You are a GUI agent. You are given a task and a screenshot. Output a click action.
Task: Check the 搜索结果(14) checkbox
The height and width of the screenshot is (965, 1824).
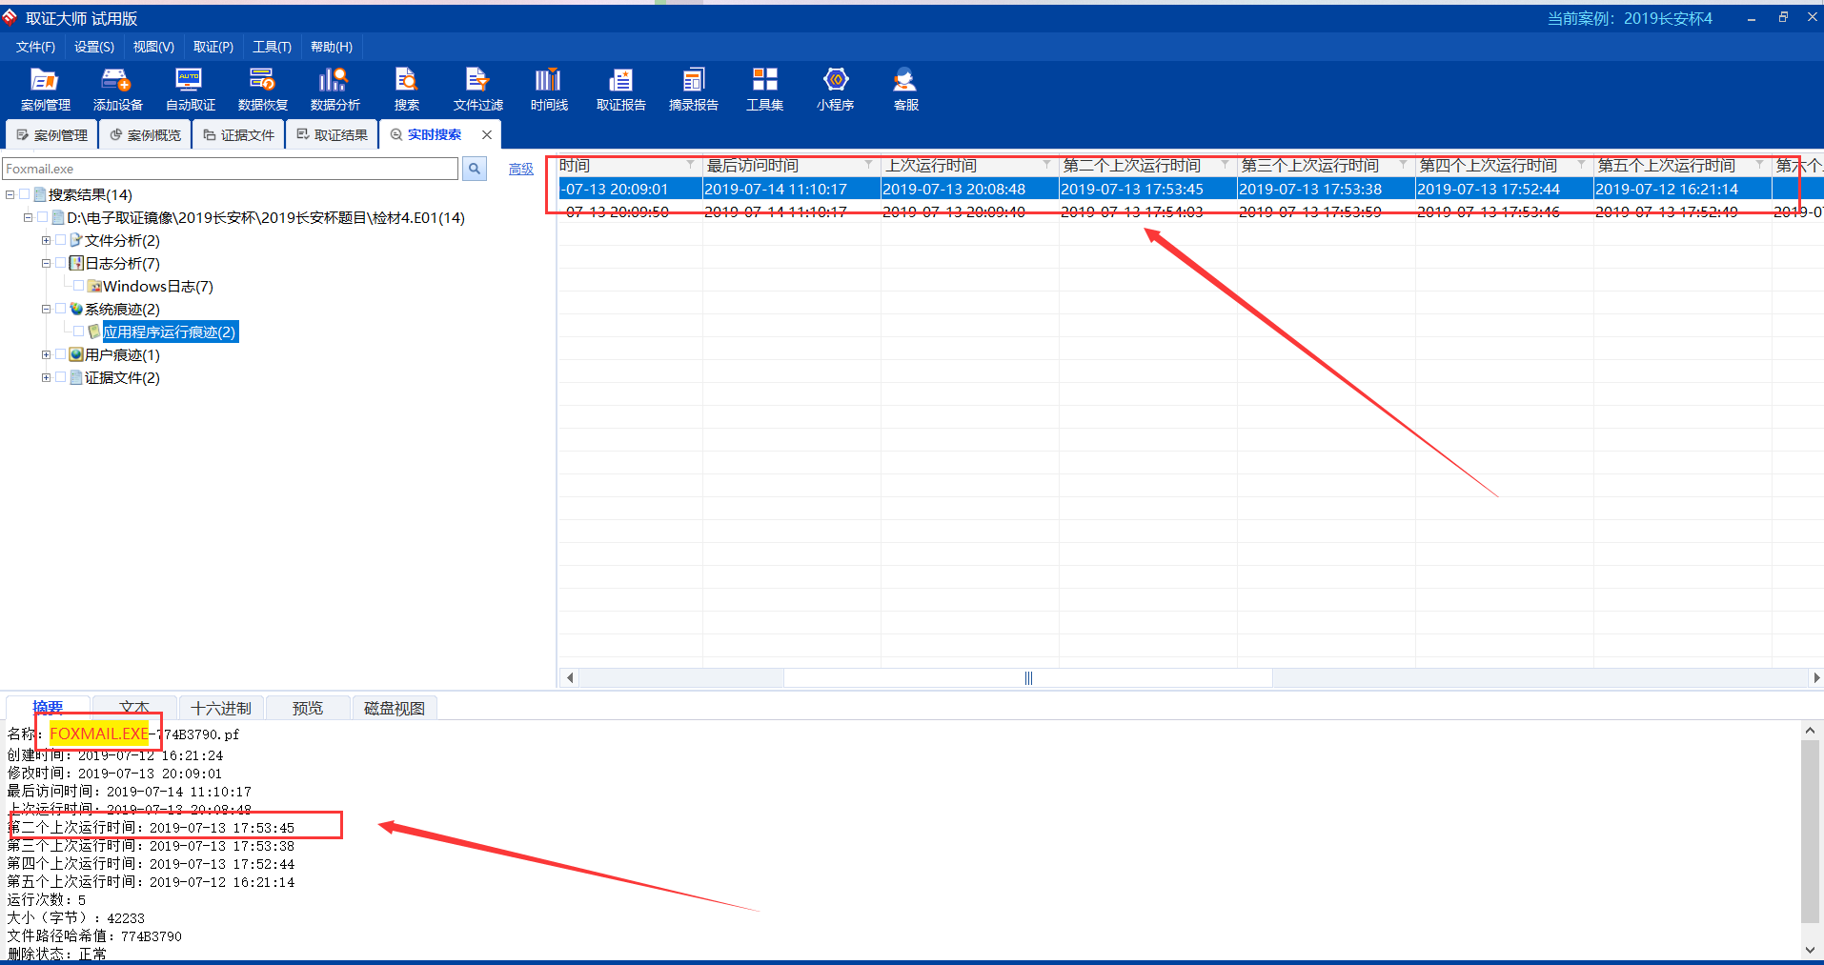point(25,194)
